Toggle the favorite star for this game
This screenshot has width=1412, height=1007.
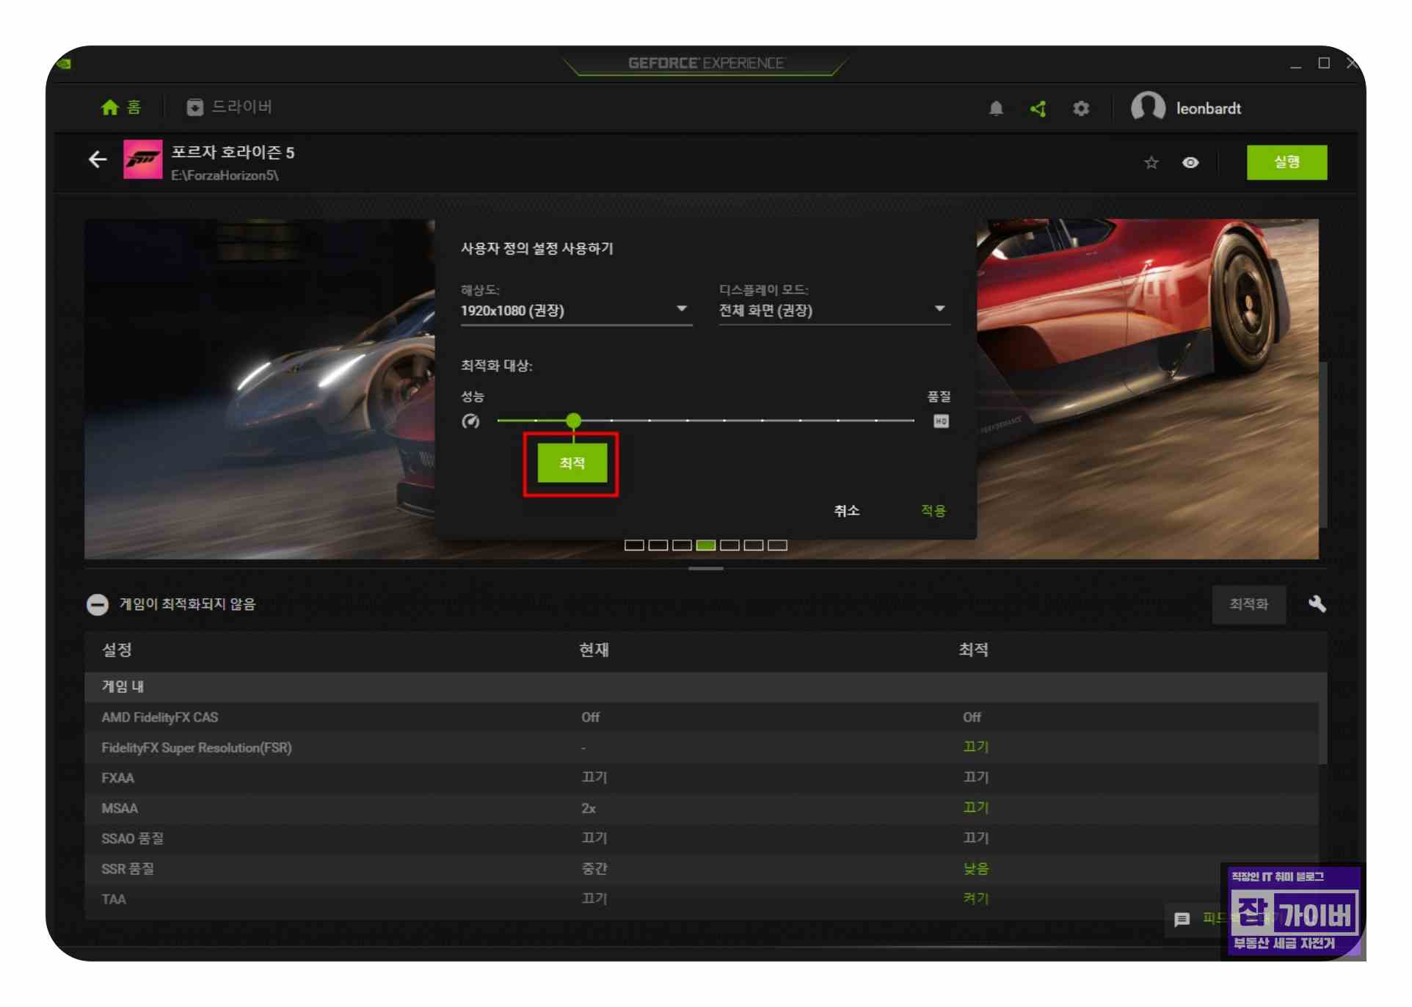[1151, 162]
